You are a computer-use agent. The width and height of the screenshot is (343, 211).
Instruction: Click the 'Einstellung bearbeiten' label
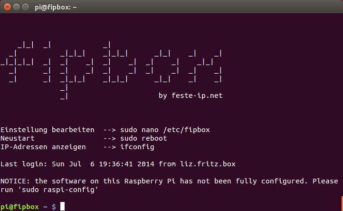point(47,130)
